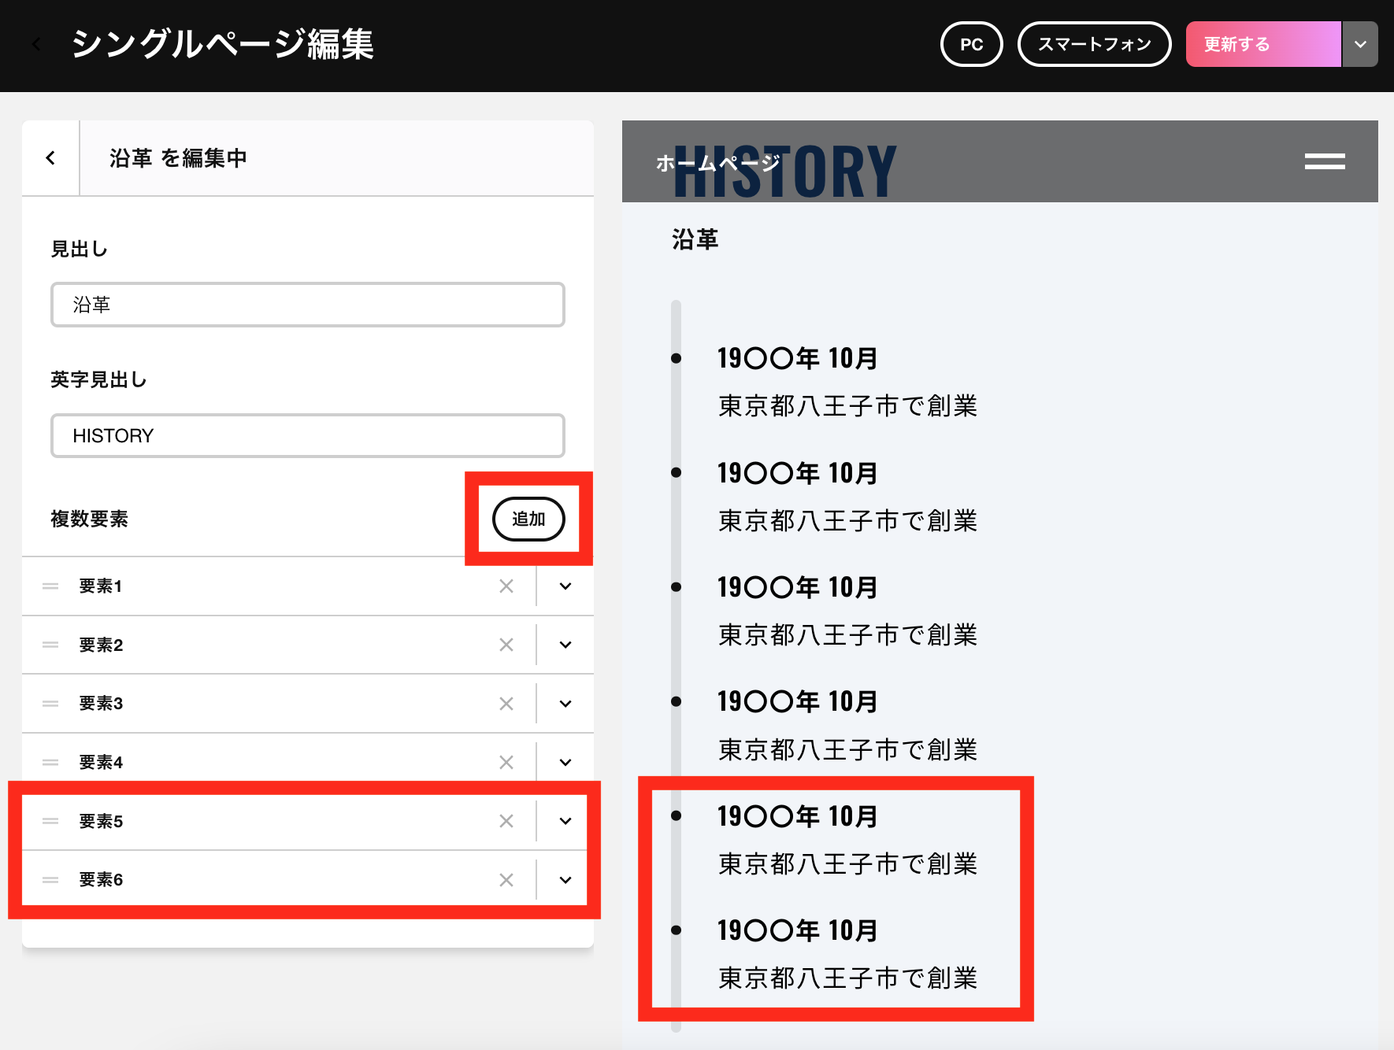The width and height of the screenshot is (1394, 1050).
Task: Select the 要素2 row label
Action: click(101, 645)
